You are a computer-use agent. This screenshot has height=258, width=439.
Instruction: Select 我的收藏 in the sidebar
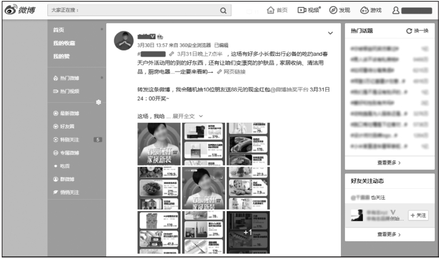tap(64, 43)
